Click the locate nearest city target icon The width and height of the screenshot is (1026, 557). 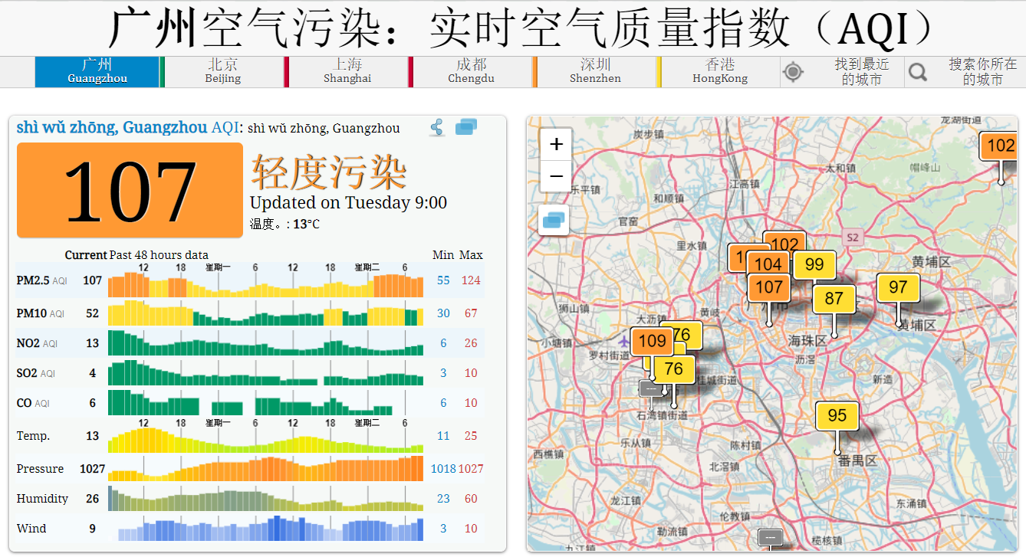tap(793, 72)
